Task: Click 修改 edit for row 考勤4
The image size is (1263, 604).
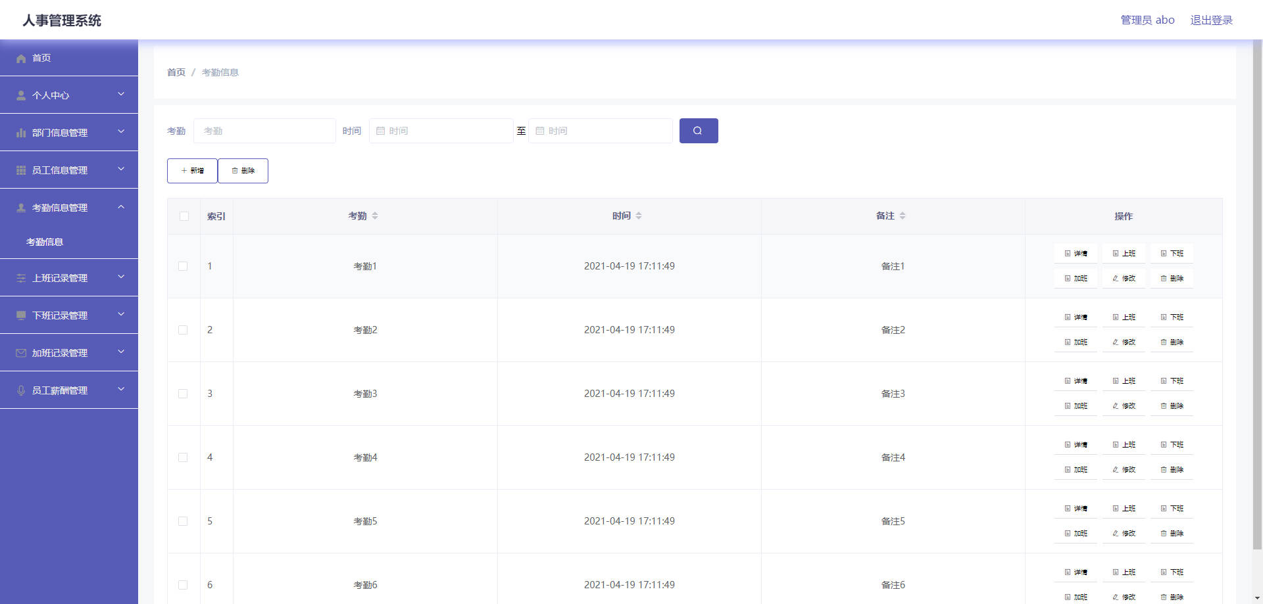Action: point(1124,469)
